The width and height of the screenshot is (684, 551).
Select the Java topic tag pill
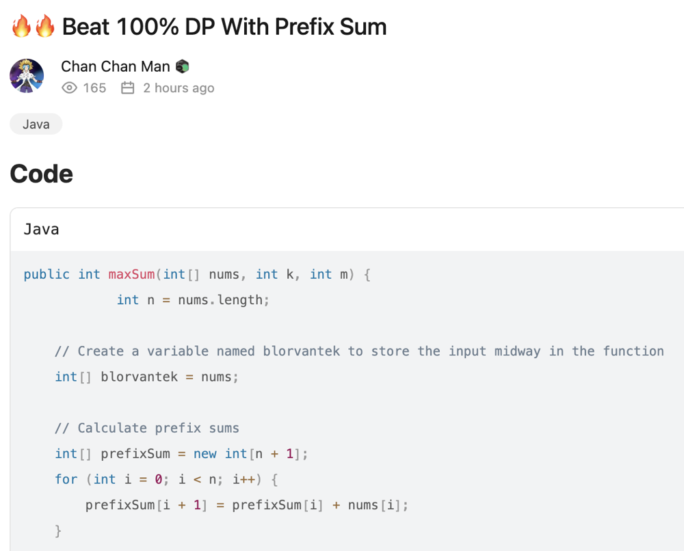pyautogui.click(x=36, y=124)
